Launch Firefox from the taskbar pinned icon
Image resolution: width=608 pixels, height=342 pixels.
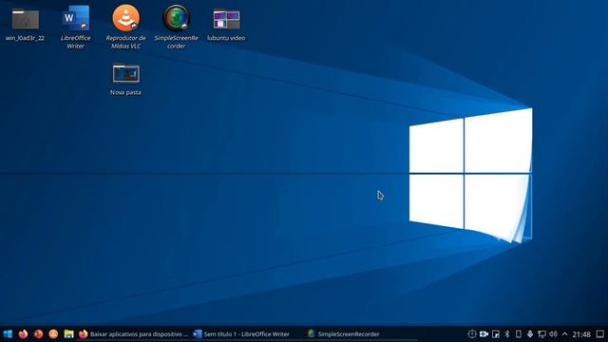(x=23, y=333)
